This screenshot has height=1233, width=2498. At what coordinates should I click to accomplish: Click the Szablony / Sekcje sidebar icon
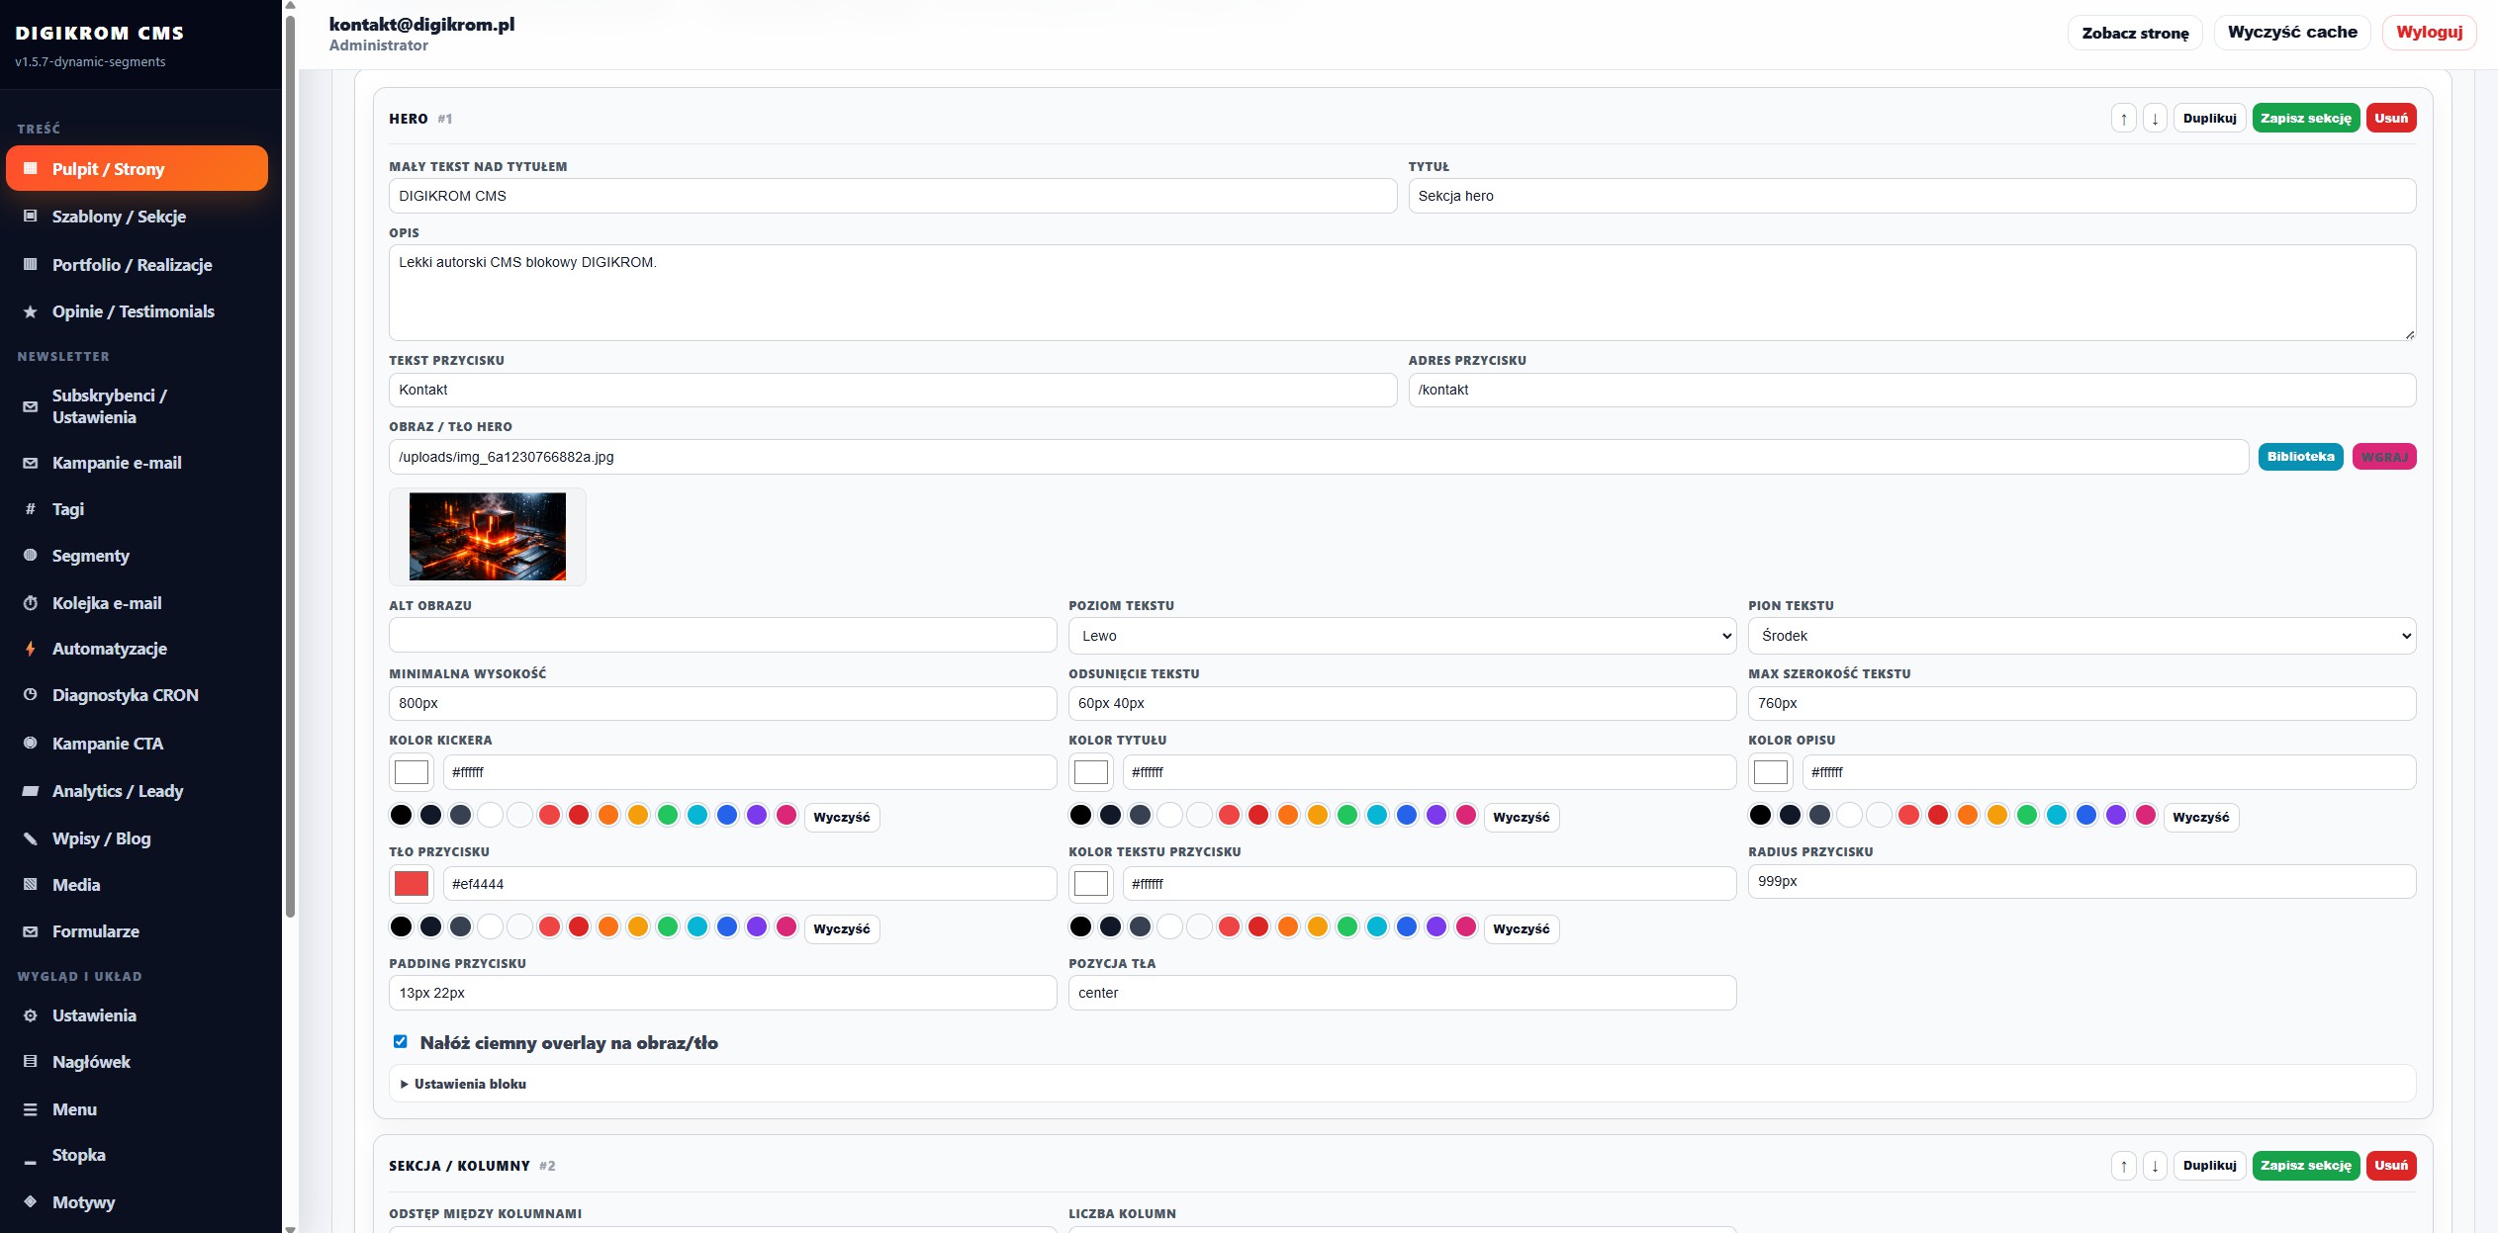pyautogui.click(x=31, y=216)
